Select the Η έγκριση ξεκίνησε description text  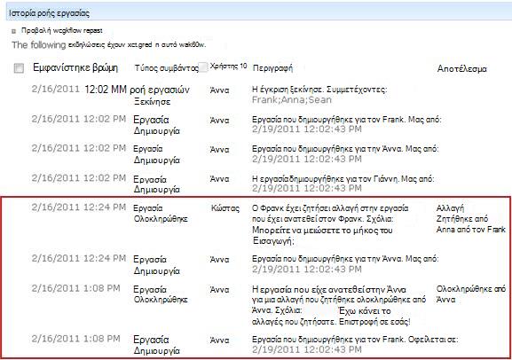(319, 90)
